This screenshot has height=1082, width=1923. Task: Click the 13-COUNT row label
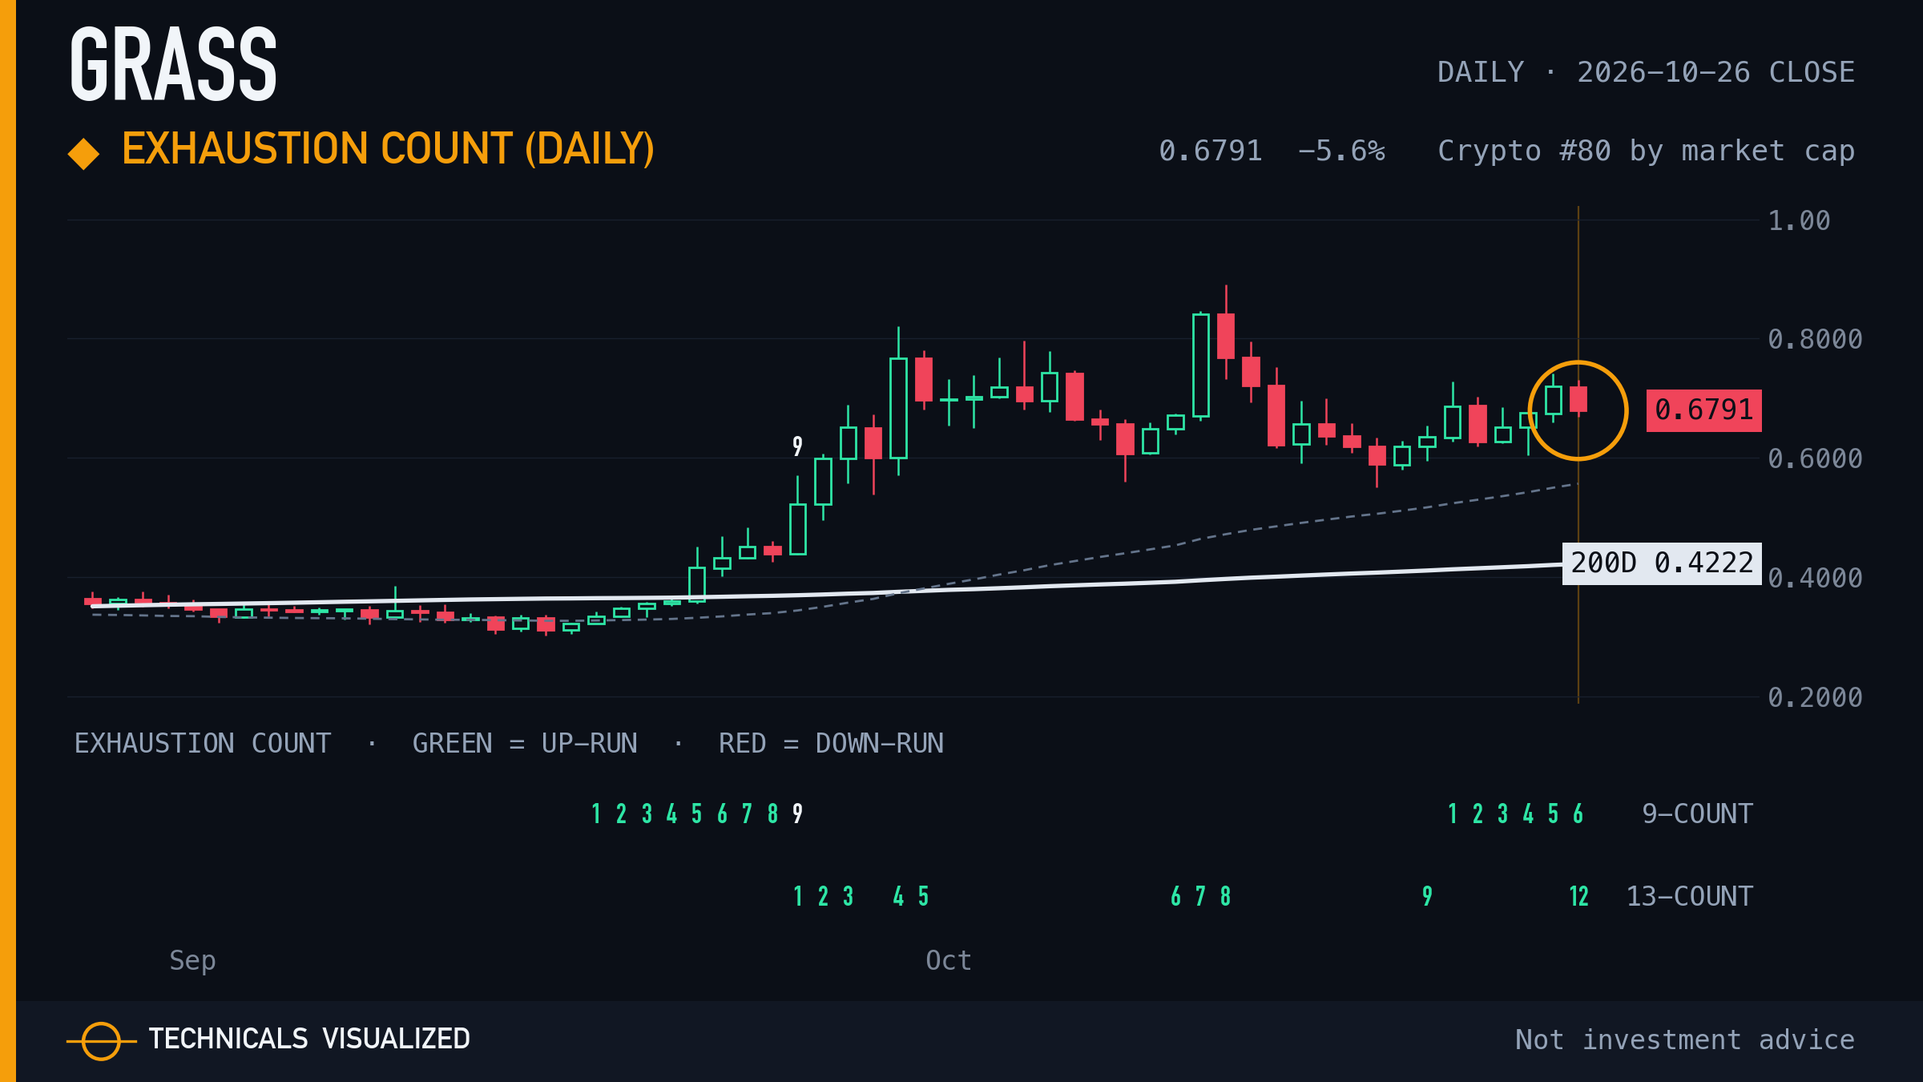coord(1689,896)
